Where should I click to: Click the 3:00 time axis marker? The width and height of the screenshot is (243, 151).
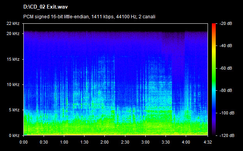click(x=145, y=142)
